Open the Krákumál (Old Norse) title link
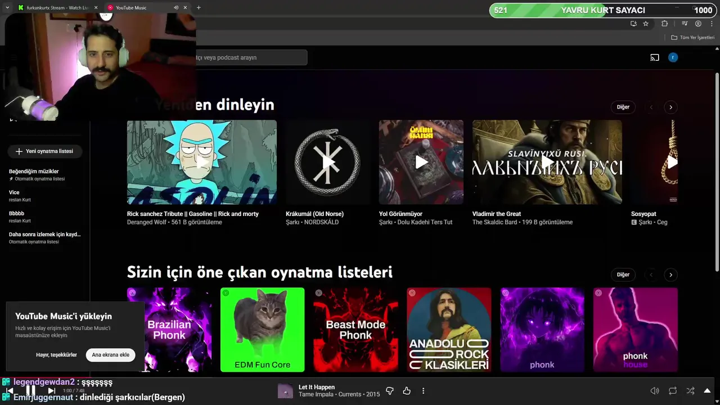 point(314,214)
